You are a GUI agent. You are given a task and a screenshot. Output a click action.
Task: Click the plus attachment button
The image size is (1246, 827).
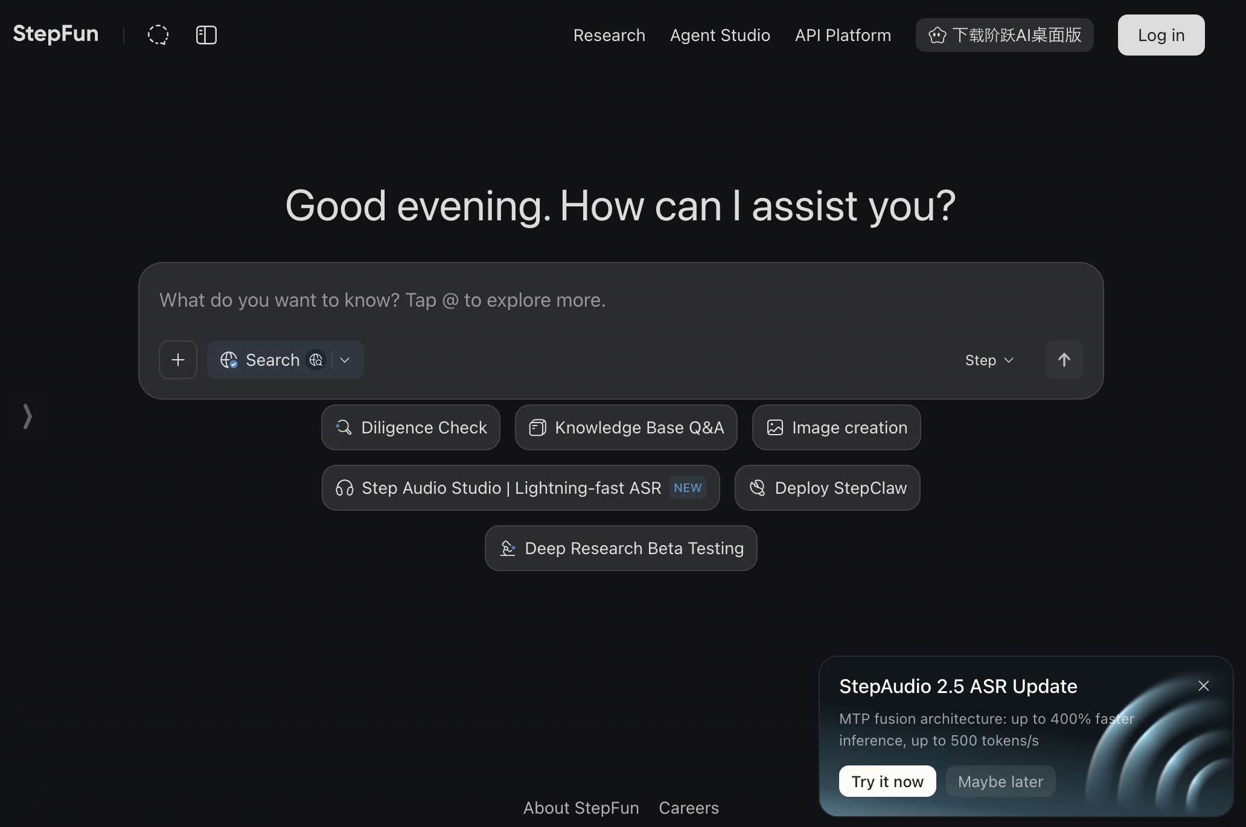tap(178, 360)
